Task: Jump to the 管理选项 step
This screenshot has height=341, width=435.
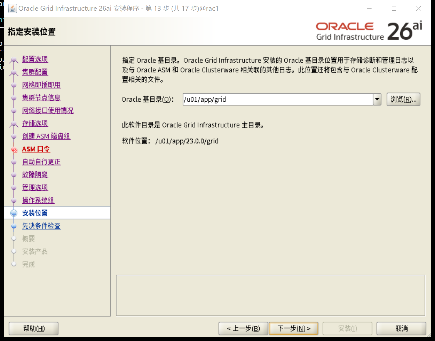Action: (x=35, y=187)
